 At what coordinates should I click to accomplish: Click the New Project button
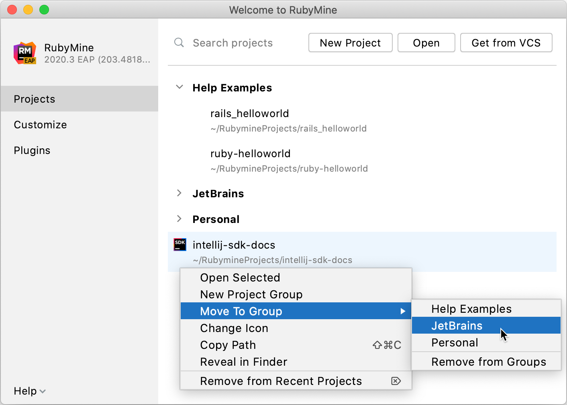tap(351, 43)
